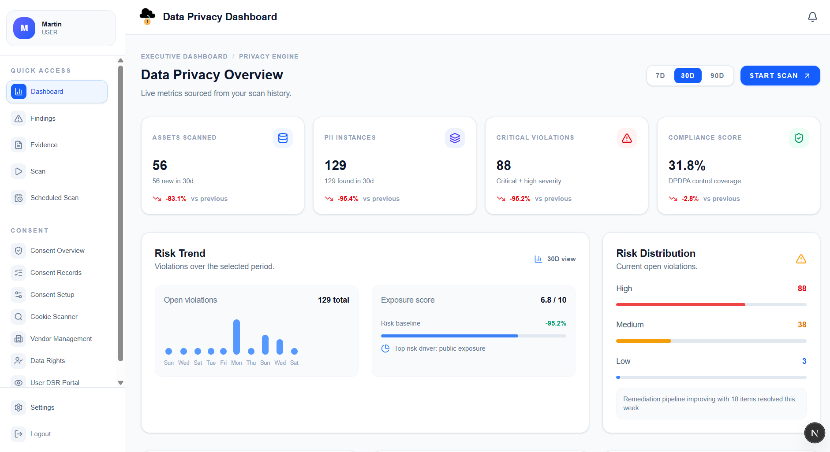
Task: Click the Privacy Engine breadcrumb
Action: (x=269, y=56)
